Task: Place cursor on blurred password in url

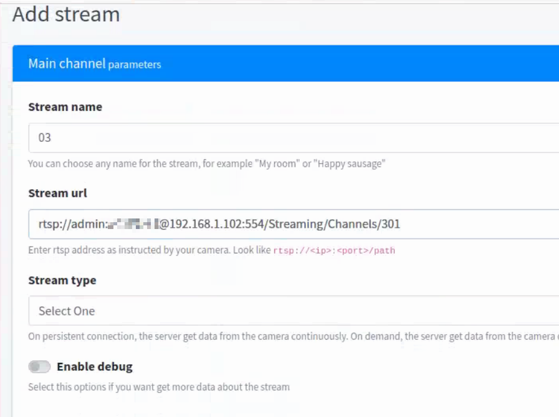Action: (x=134, y=224)
